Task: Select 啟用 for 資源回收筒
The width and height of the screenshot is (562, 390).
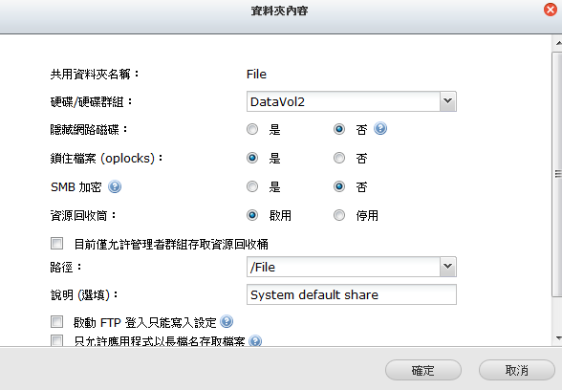Action: point(252,215)
